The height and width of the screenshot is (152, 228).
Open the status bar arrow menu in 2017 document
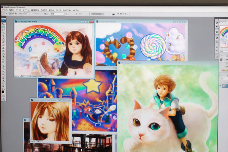[46, 76]
